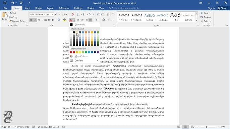Open the File tab
The width and height of the screenshot is (230, 129).
click(x=5, y=8)
